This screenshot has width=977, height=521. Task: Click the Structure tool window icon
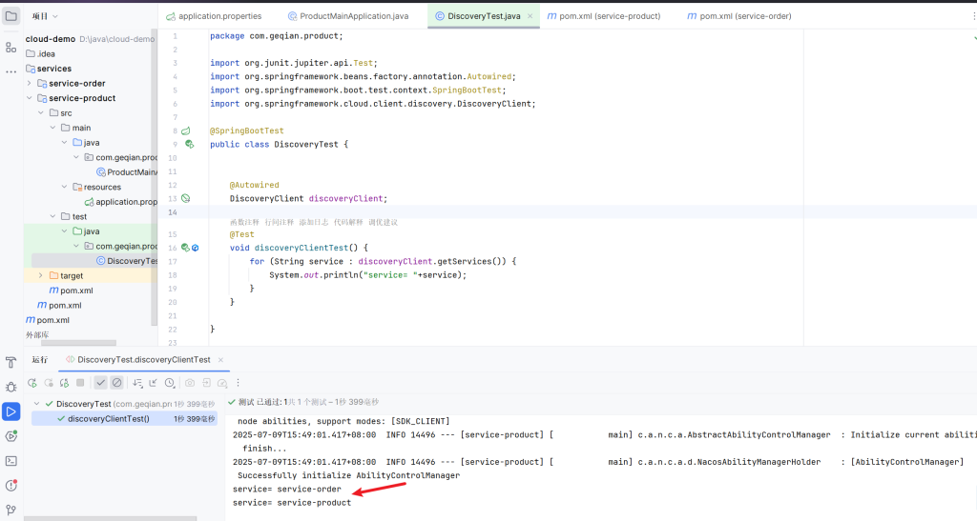[x=11, y=45]
